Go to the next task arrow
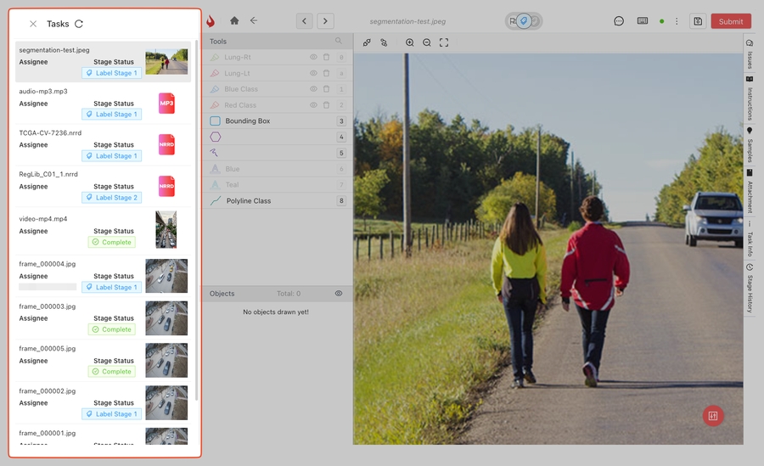Viewport: 764px width, 466px height. pyautogui.click(x=325, y=21)
